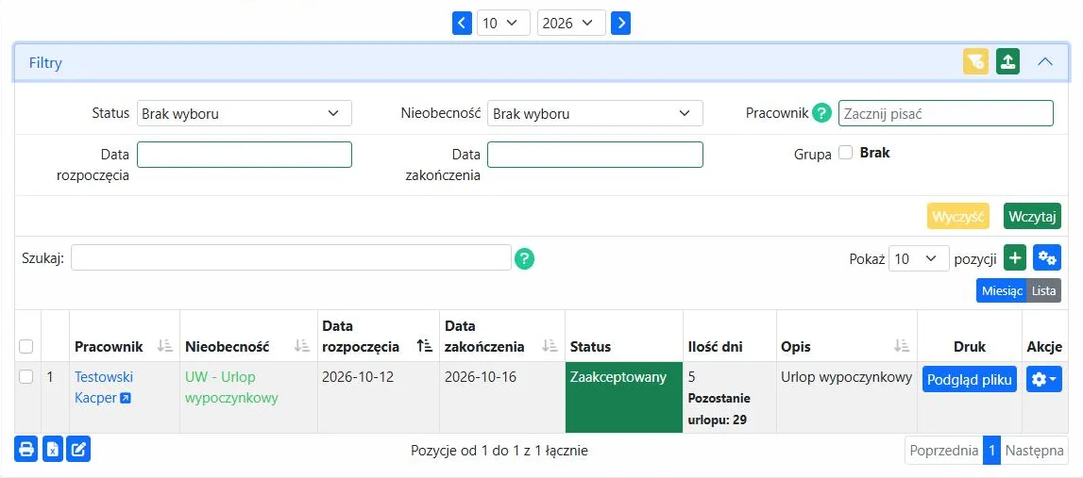
Task: Go to next month arrow
Action: [x=621, y=23]
